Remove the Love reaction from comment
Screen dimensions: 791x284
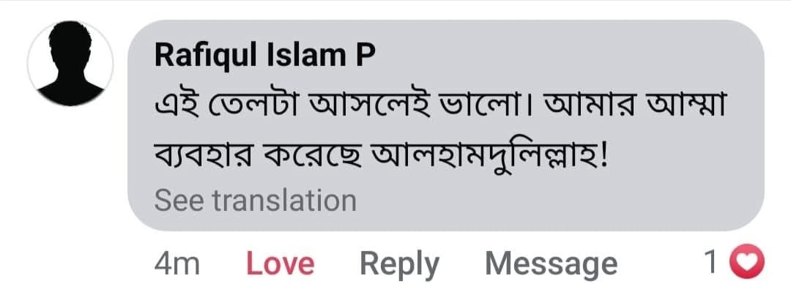280,264
